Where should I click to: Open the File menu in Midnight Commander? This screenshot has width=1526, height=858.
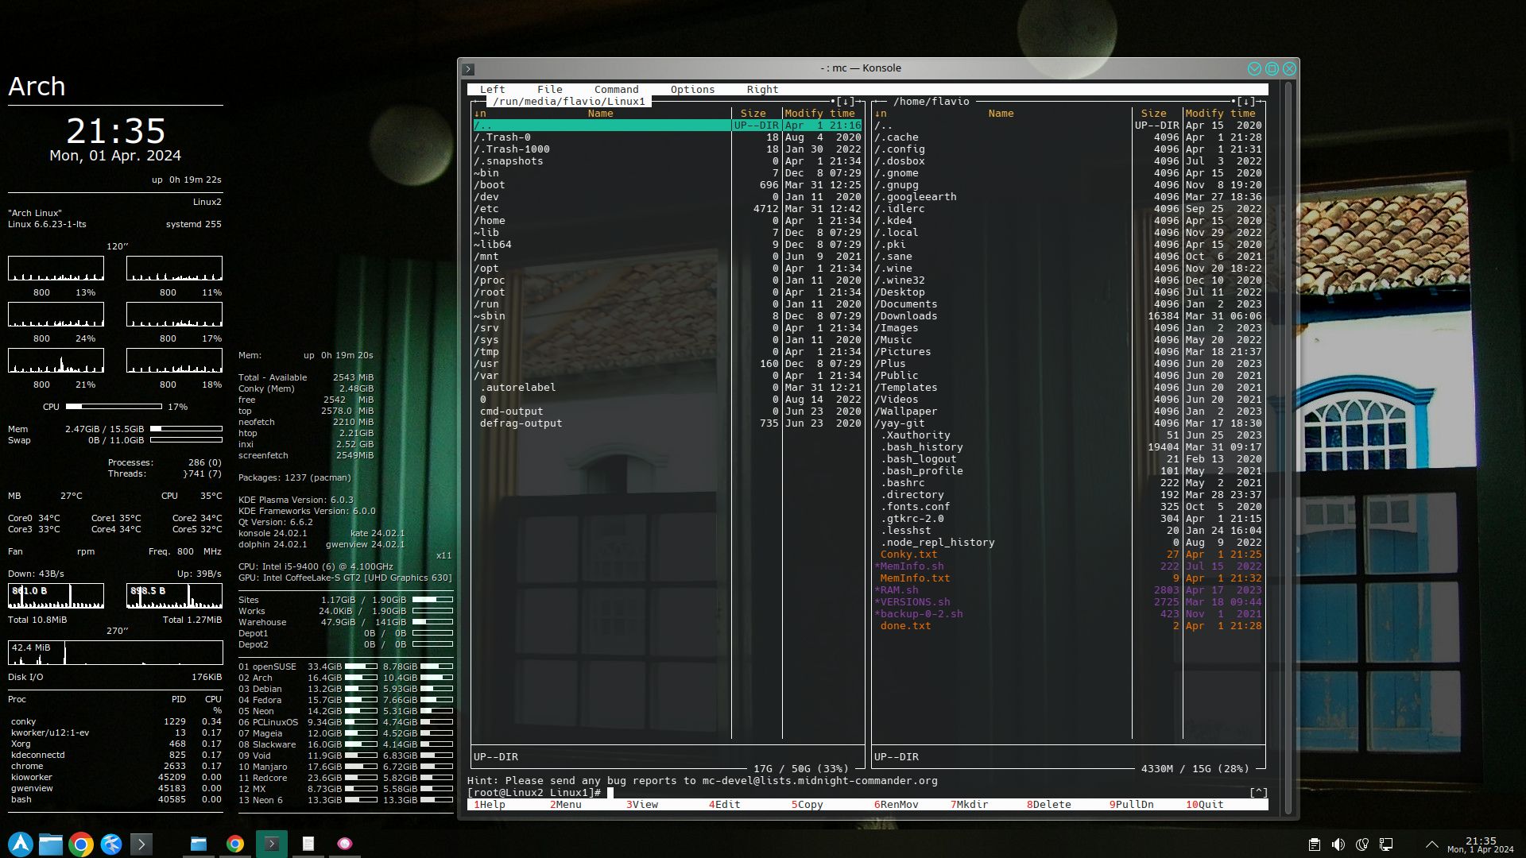click(549, 90)
